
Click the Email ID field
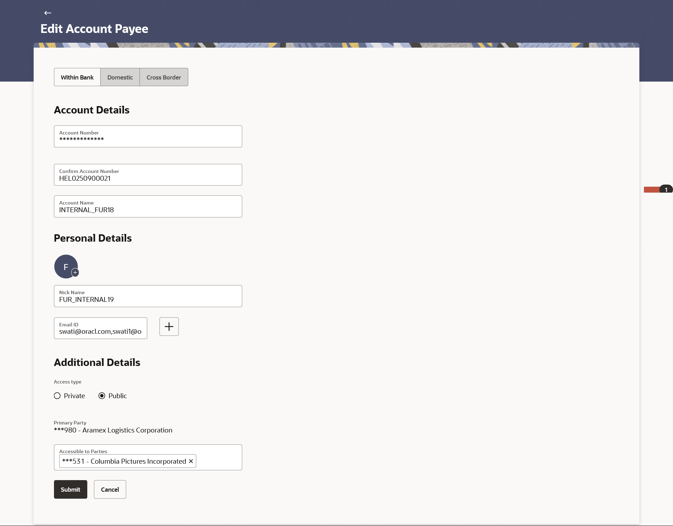click(x=100, y=328)
